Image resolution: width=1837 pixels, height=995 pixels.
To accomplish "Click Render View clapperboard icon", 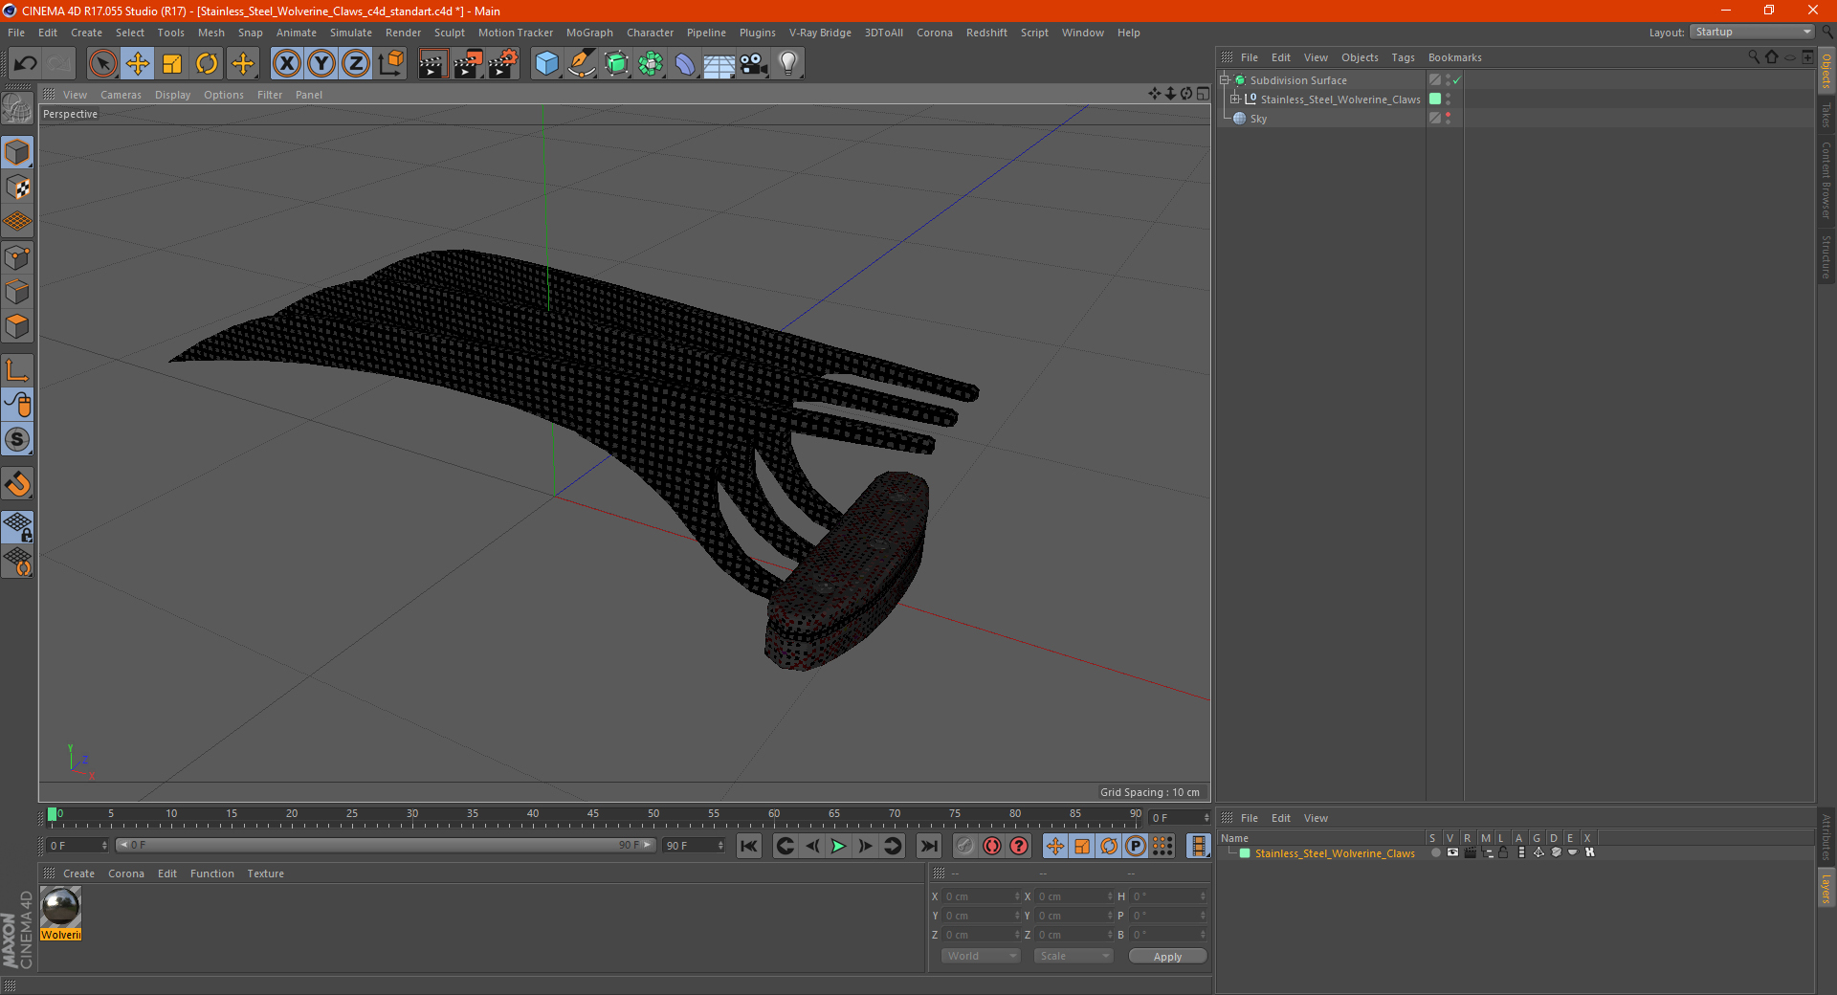I will (x=432, y=64).
